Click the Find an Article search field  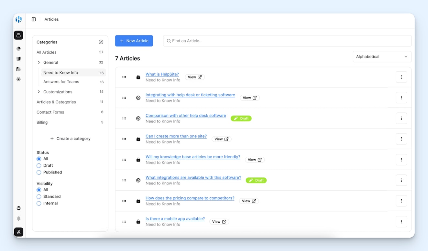pos(287,41)
